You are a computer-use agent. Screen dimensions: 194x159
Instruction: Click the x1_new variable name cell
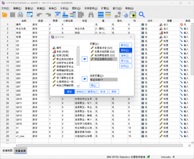(x=24, y=136)
